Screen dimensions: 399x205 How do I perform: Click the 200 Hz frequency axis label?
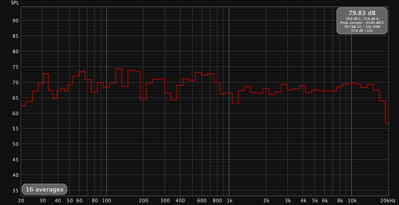point(143,201)
